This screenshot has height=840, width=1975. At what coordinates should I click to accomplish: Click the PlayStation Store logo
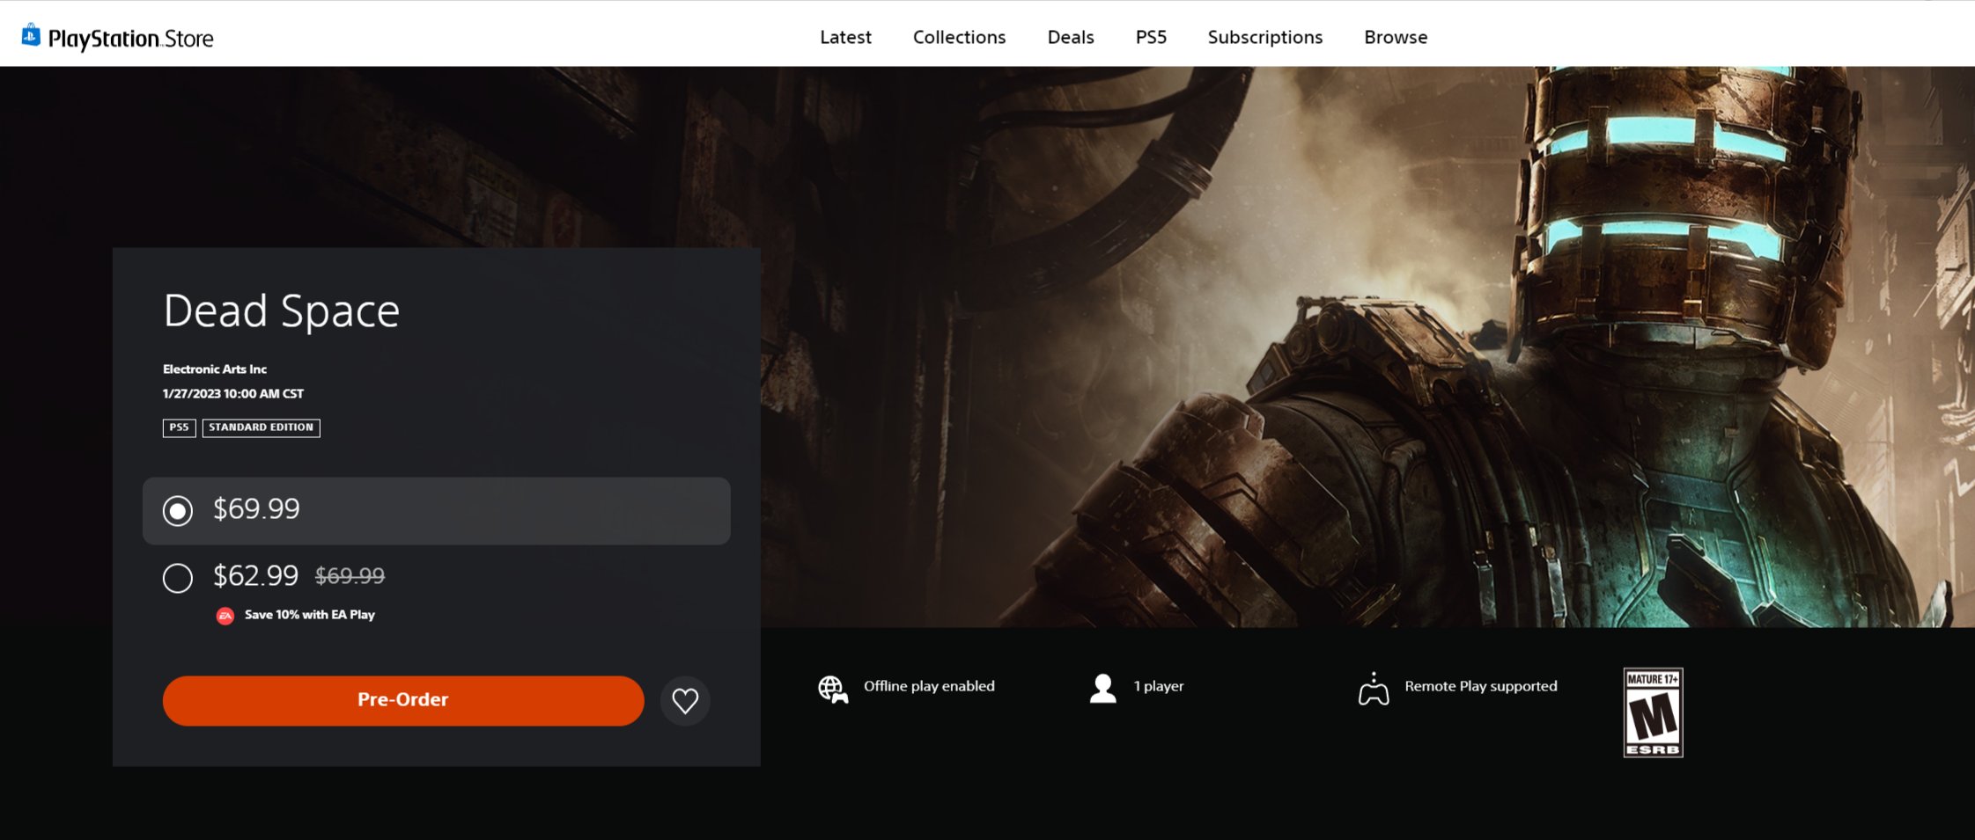[x=117, y=37]
